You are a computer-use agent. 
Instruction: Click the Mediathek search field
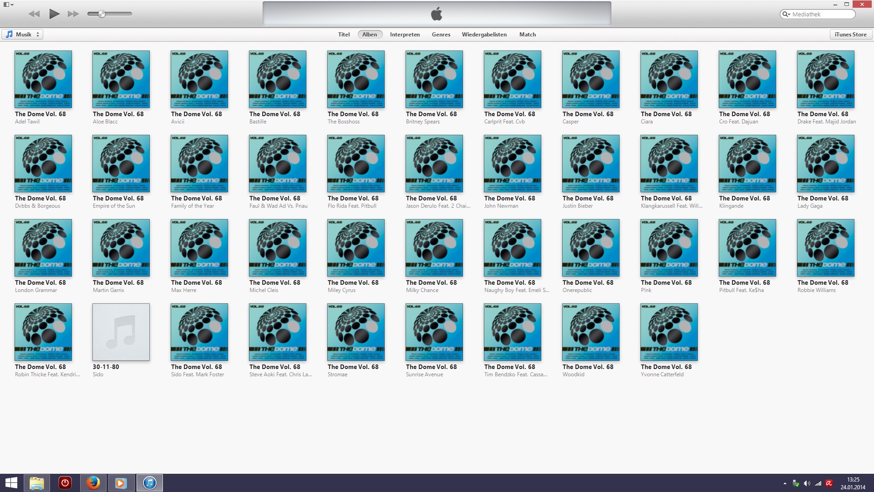[x=818, y=14]
